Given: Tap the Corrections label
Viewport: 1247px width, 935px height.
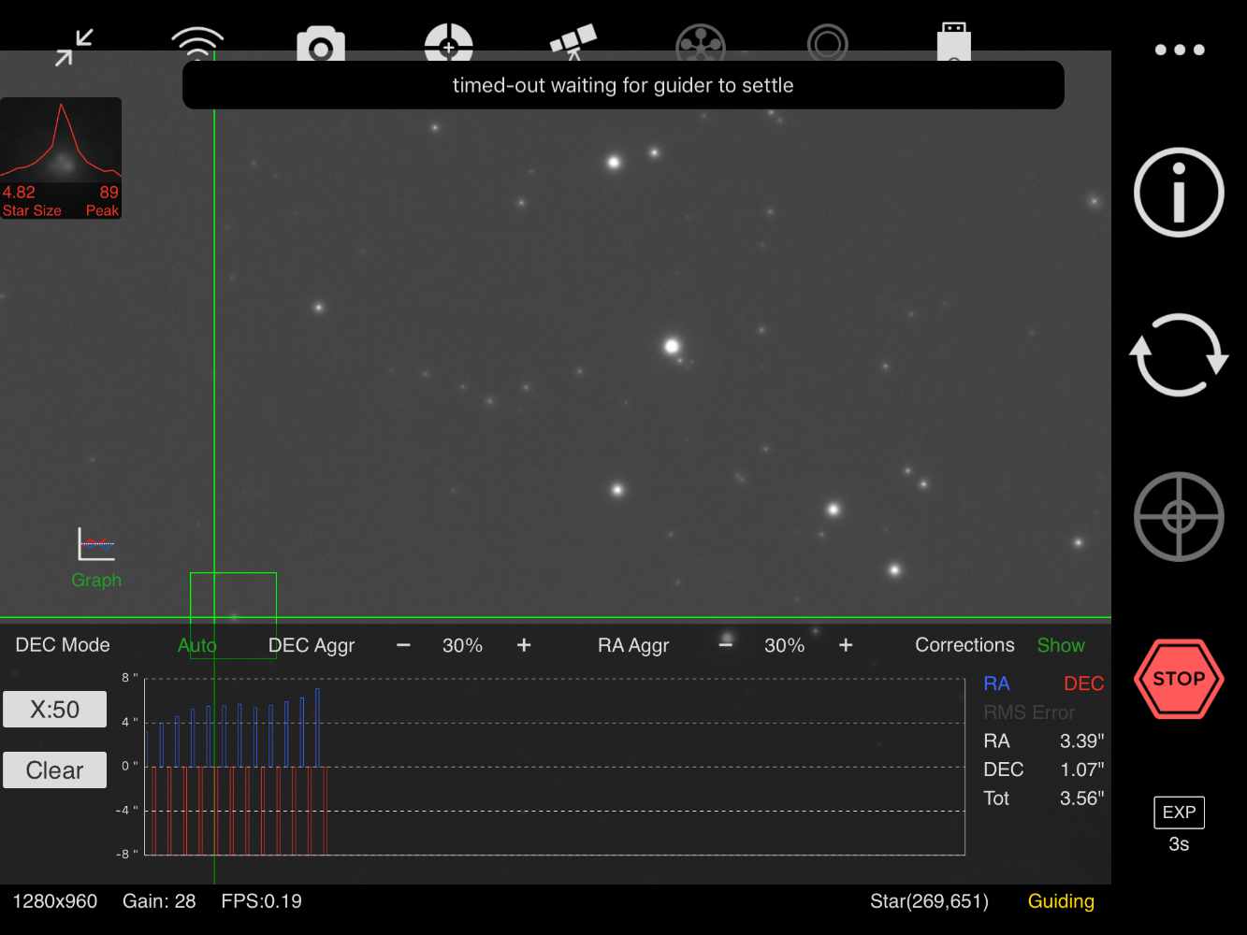Looking at the screenshot, I should point(964,645).
